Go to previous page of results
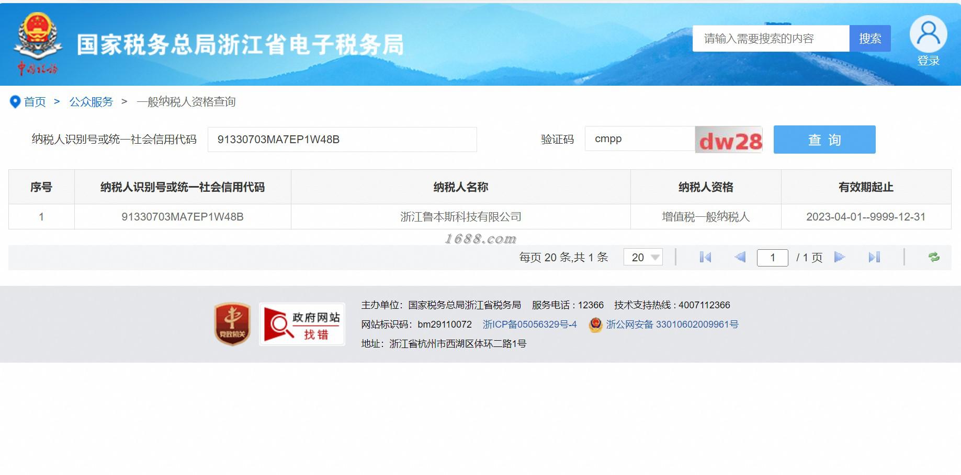 tap(740, 257)
